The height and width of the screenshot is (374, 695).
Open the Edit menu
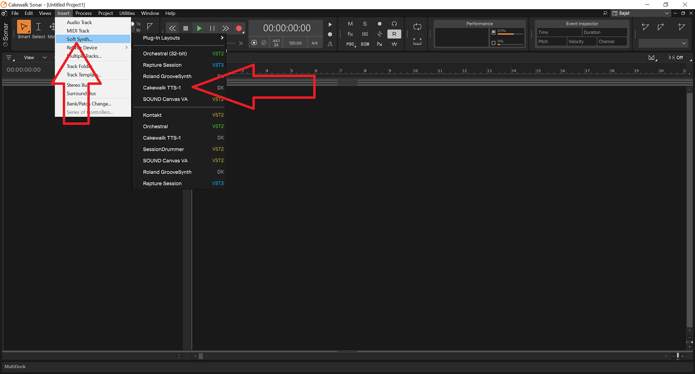(29, 13)
